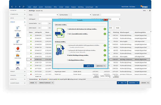Expand the Marketing sidebar section
This screenshot has width=161, height=105.
[x=18, y=79]
